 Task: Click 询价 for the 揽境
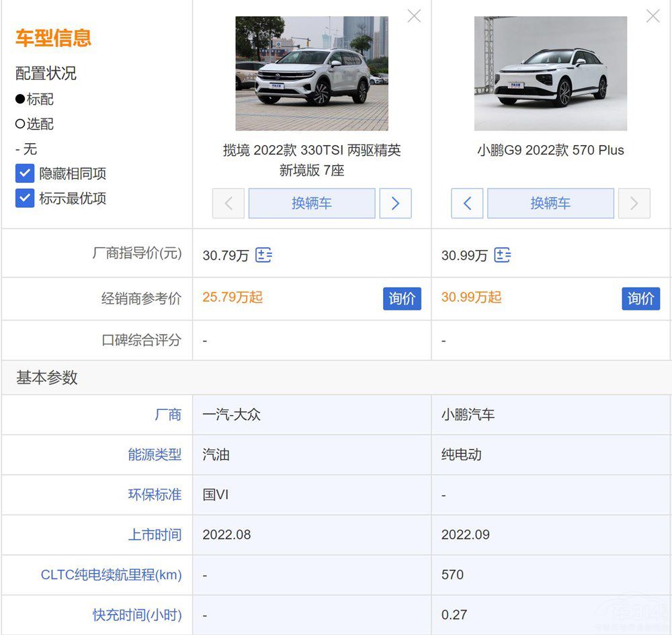point(402,299)
